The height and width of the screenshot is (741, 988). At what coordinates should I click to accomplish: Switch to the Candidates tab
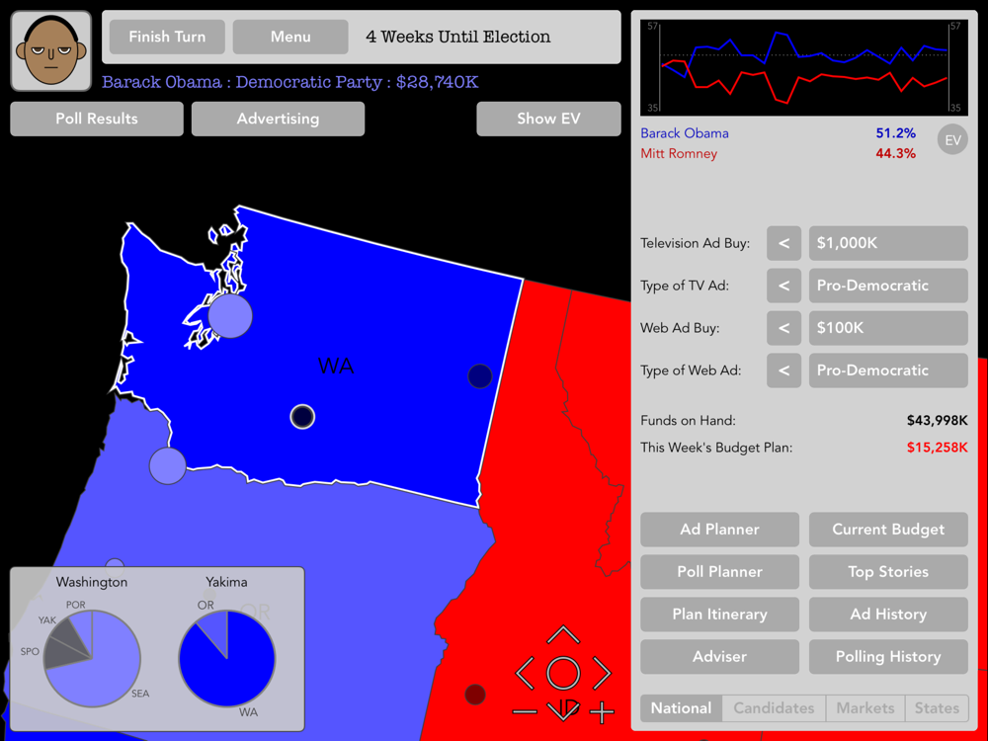point(774,708)
